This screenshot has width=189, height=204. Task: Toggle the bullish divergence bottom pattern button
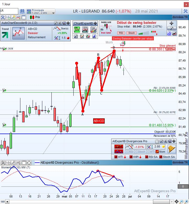(119, 151)
